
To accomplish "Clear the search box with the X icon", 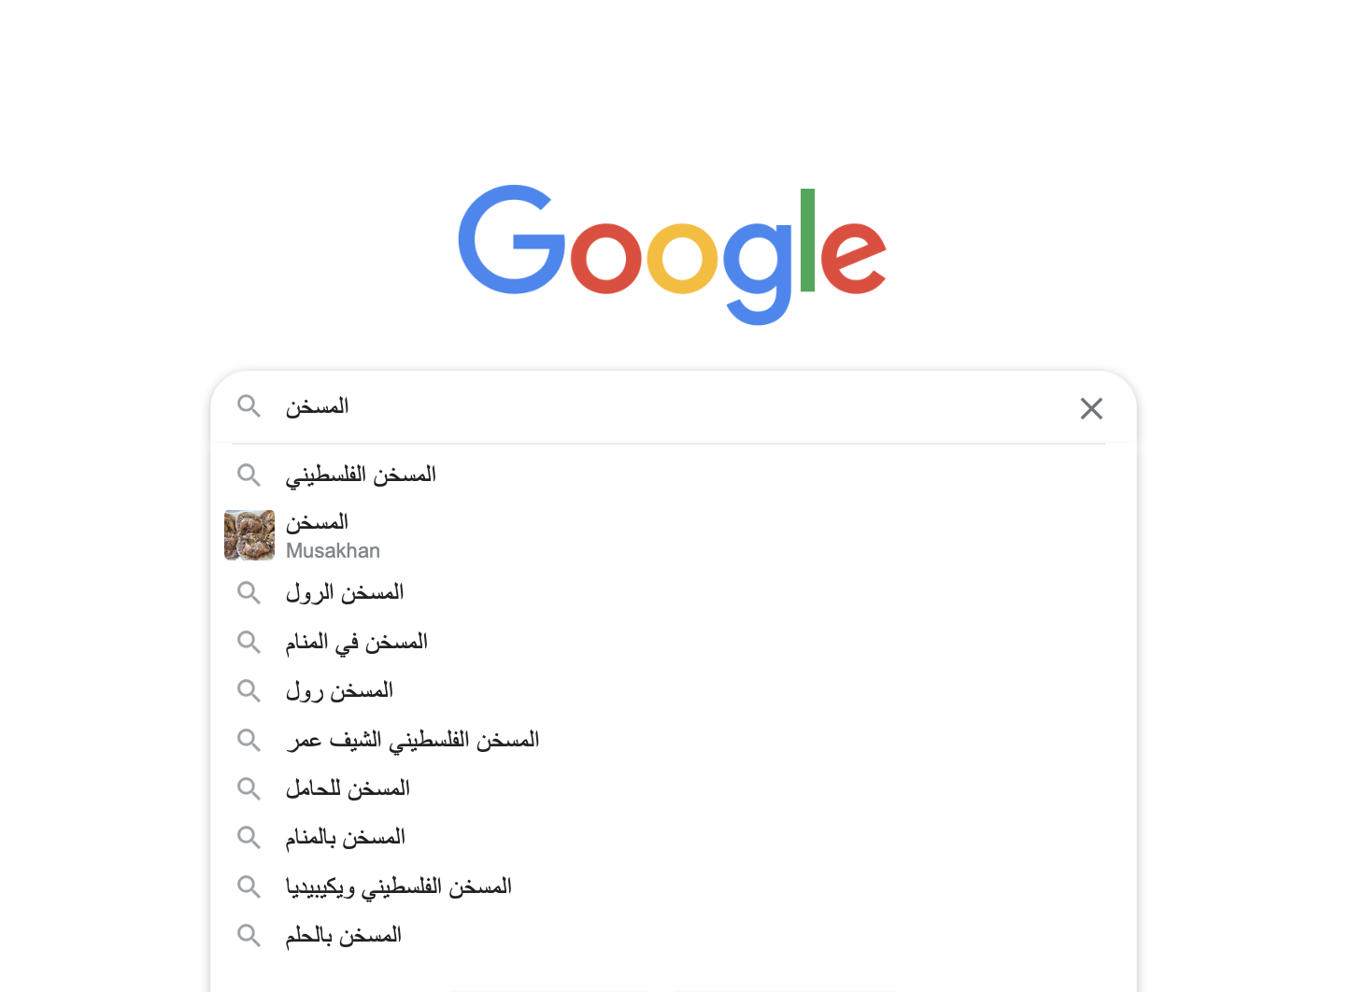I will (1091, 408).
